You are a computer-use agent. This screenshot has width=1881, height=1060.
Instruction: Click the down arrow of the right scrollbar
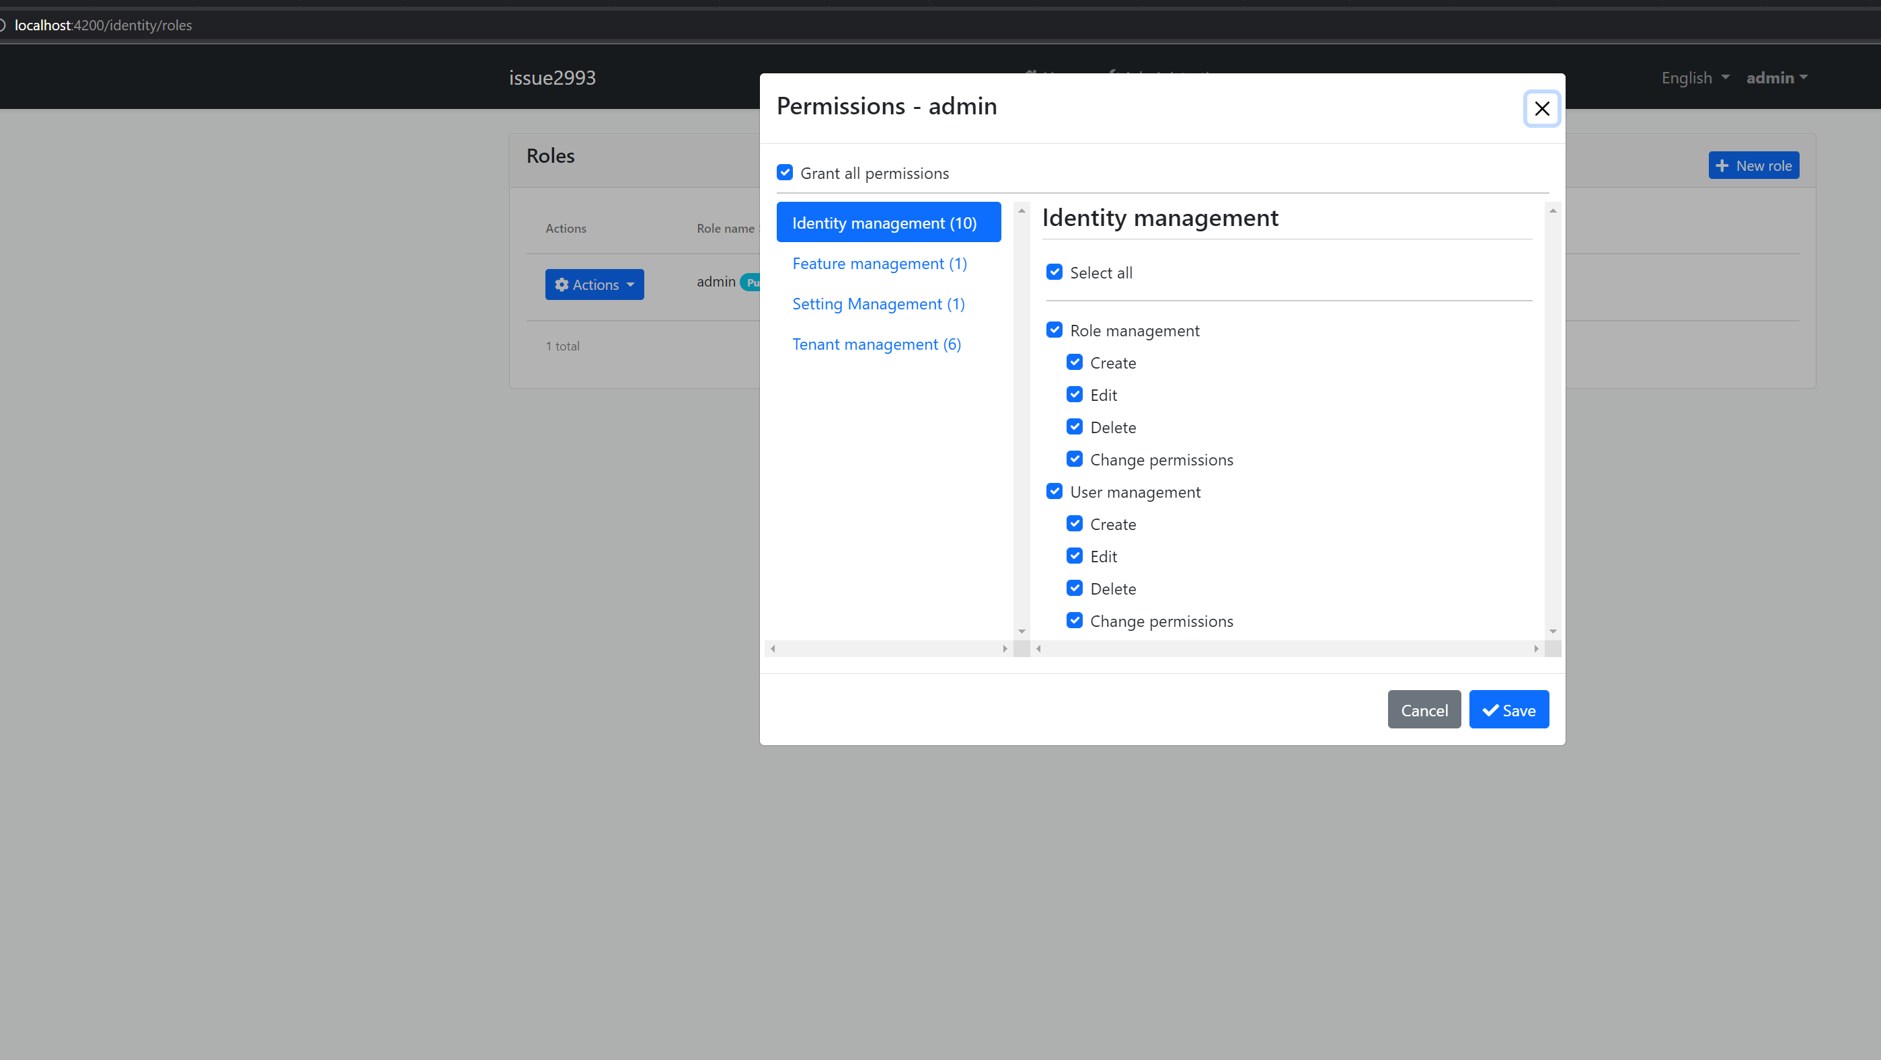coord(1553,631)
